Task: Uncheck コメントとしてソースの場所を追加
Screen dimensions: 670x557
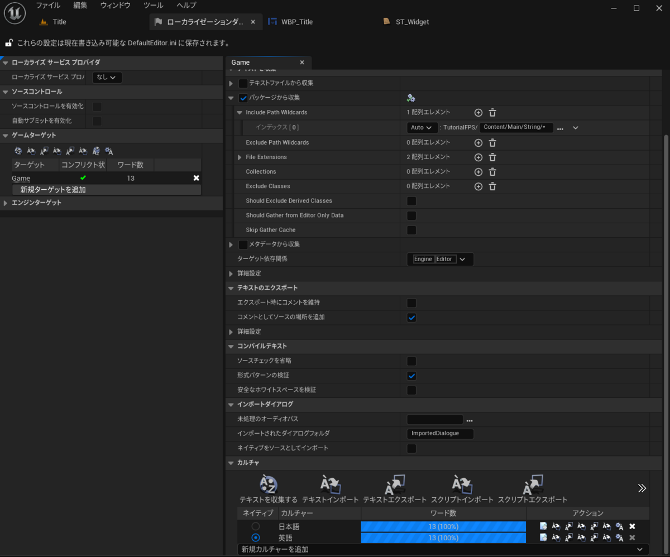Action: (x=411, y=318)
